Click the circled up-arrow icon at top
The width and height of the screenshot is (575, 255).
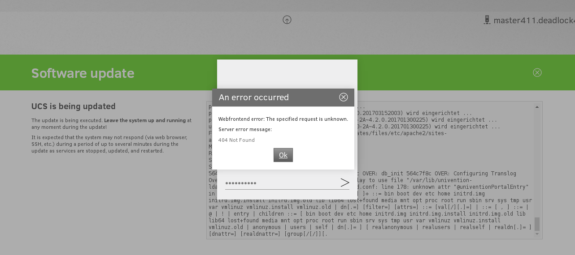point(287,20)
